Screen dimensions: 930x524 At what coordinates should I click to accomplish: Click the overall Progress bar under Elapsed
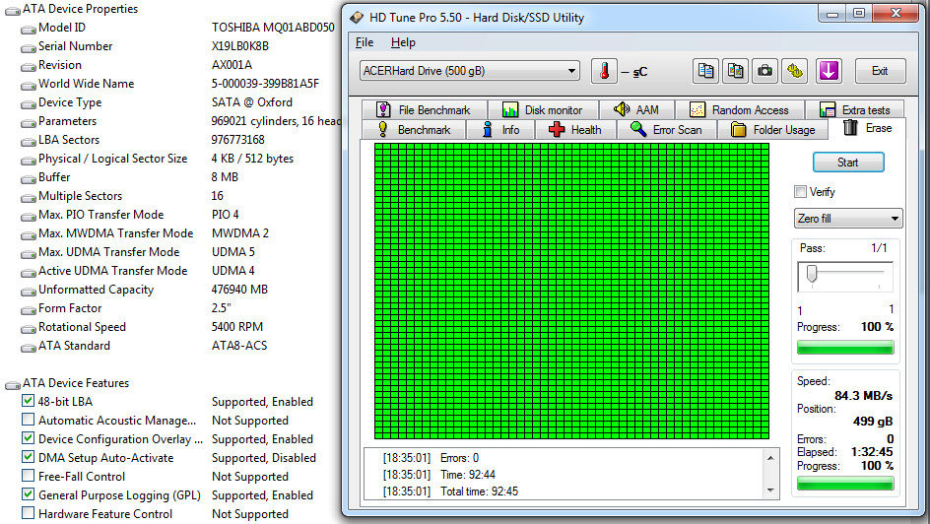[x=845, y=484]
